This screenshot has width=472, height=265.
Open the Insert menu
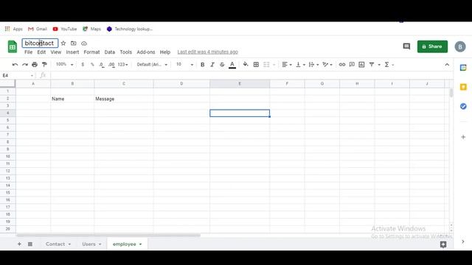[x=72, y=52]
